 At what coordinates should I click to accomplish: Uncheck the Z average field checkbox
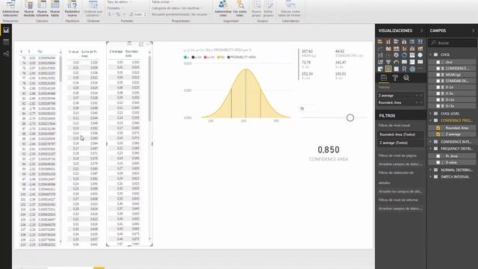tap(438, 134)
